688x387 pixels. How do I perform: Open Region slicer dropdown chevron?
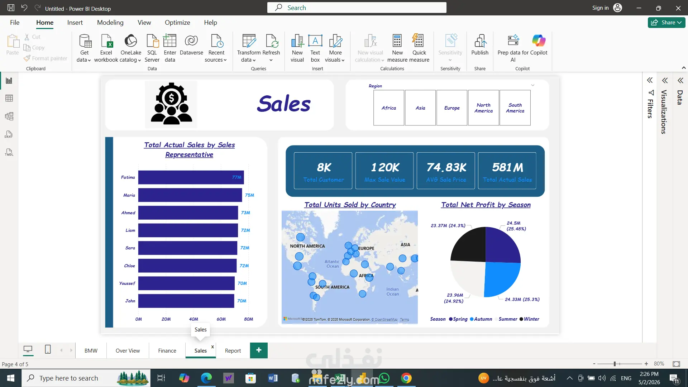point(533,85)
